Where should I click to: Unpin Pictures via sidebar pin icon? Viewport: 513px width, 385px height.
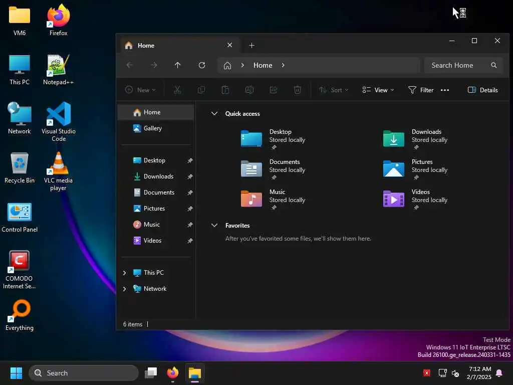190,209
